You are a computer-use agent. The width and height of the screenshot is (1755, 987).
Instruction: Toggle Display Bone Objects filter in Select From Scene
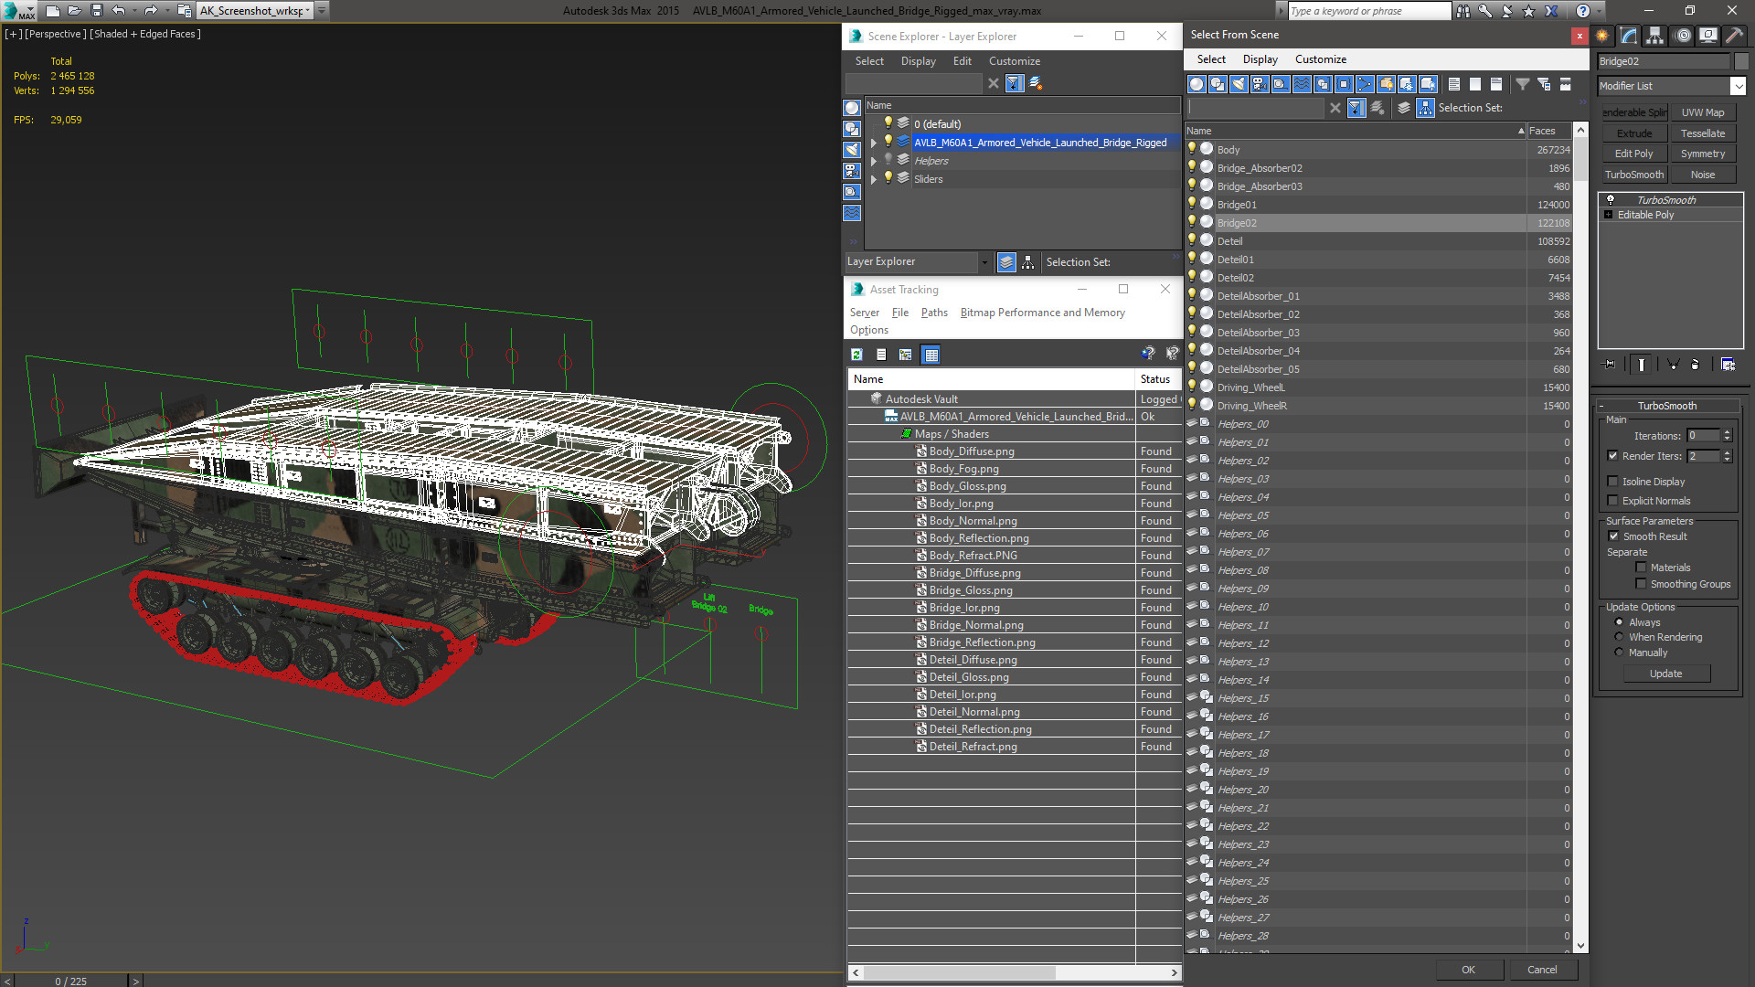(x=1365, y=84)
